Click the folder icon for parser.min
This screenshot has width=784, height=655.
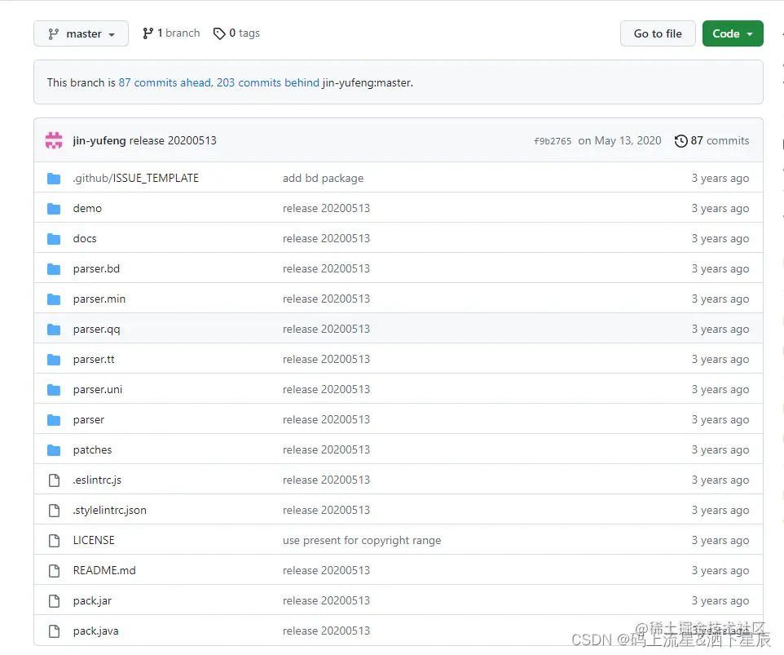tap(54, 299)
